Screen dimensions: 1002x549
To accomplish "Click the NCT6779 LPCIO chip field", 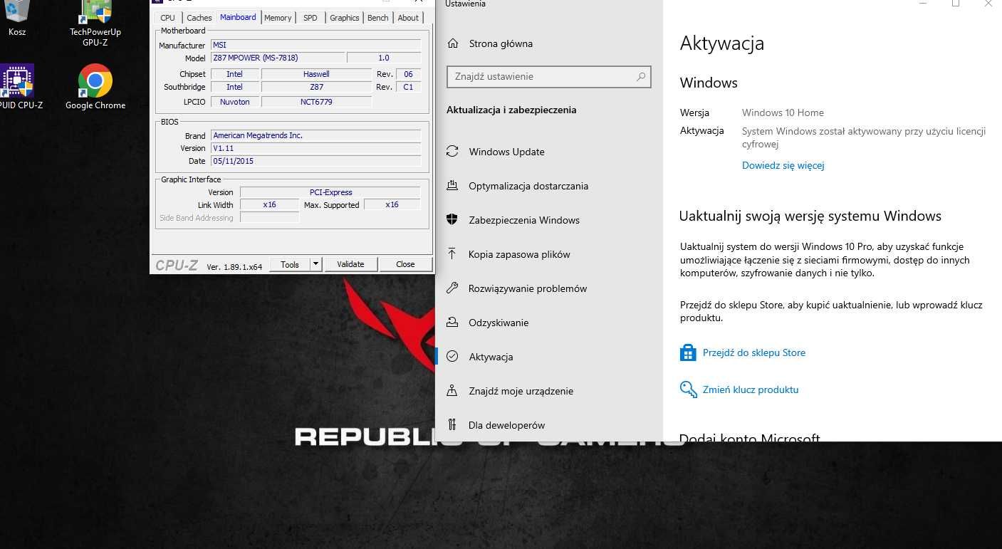I will (316, 102).
